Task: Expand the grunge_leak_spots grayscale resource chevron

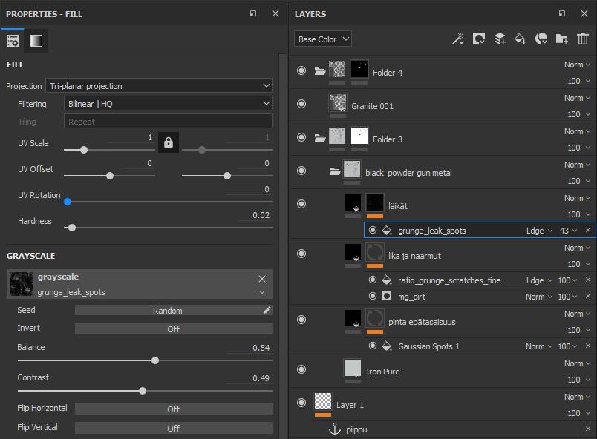Action: pyautogui.click(x=262, y=292)
